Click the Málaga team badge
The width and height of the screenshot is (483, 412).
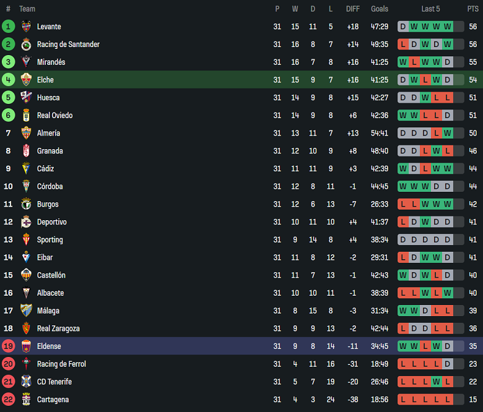coord(26,311)
